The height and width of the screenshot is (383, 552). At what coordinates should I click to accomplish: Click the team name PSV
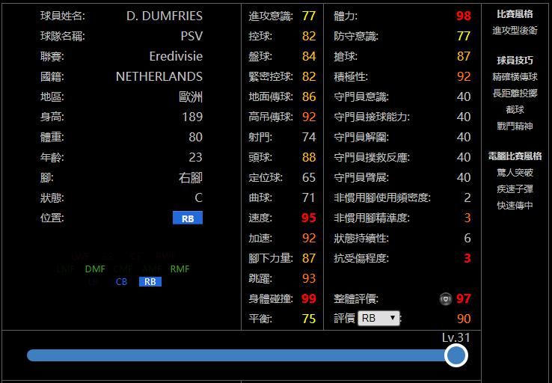point(191,36)
